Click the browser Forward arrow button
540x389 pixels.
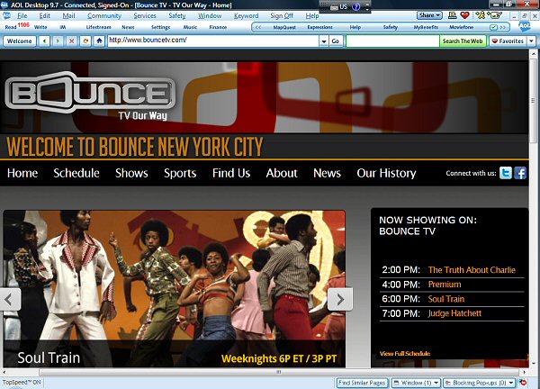[58, 41]
